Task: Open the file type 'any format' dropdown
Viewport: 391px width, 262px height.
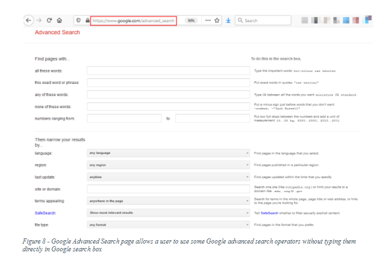Action: (168, 225)
